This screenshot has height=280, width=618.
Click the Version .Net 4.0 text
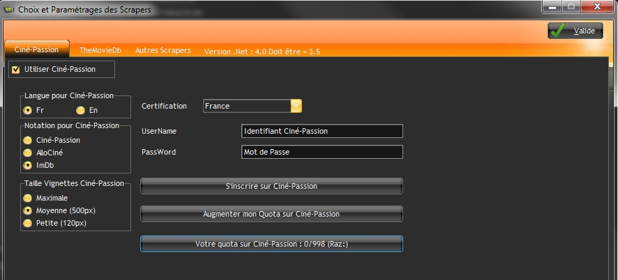[x=262, y=52]
